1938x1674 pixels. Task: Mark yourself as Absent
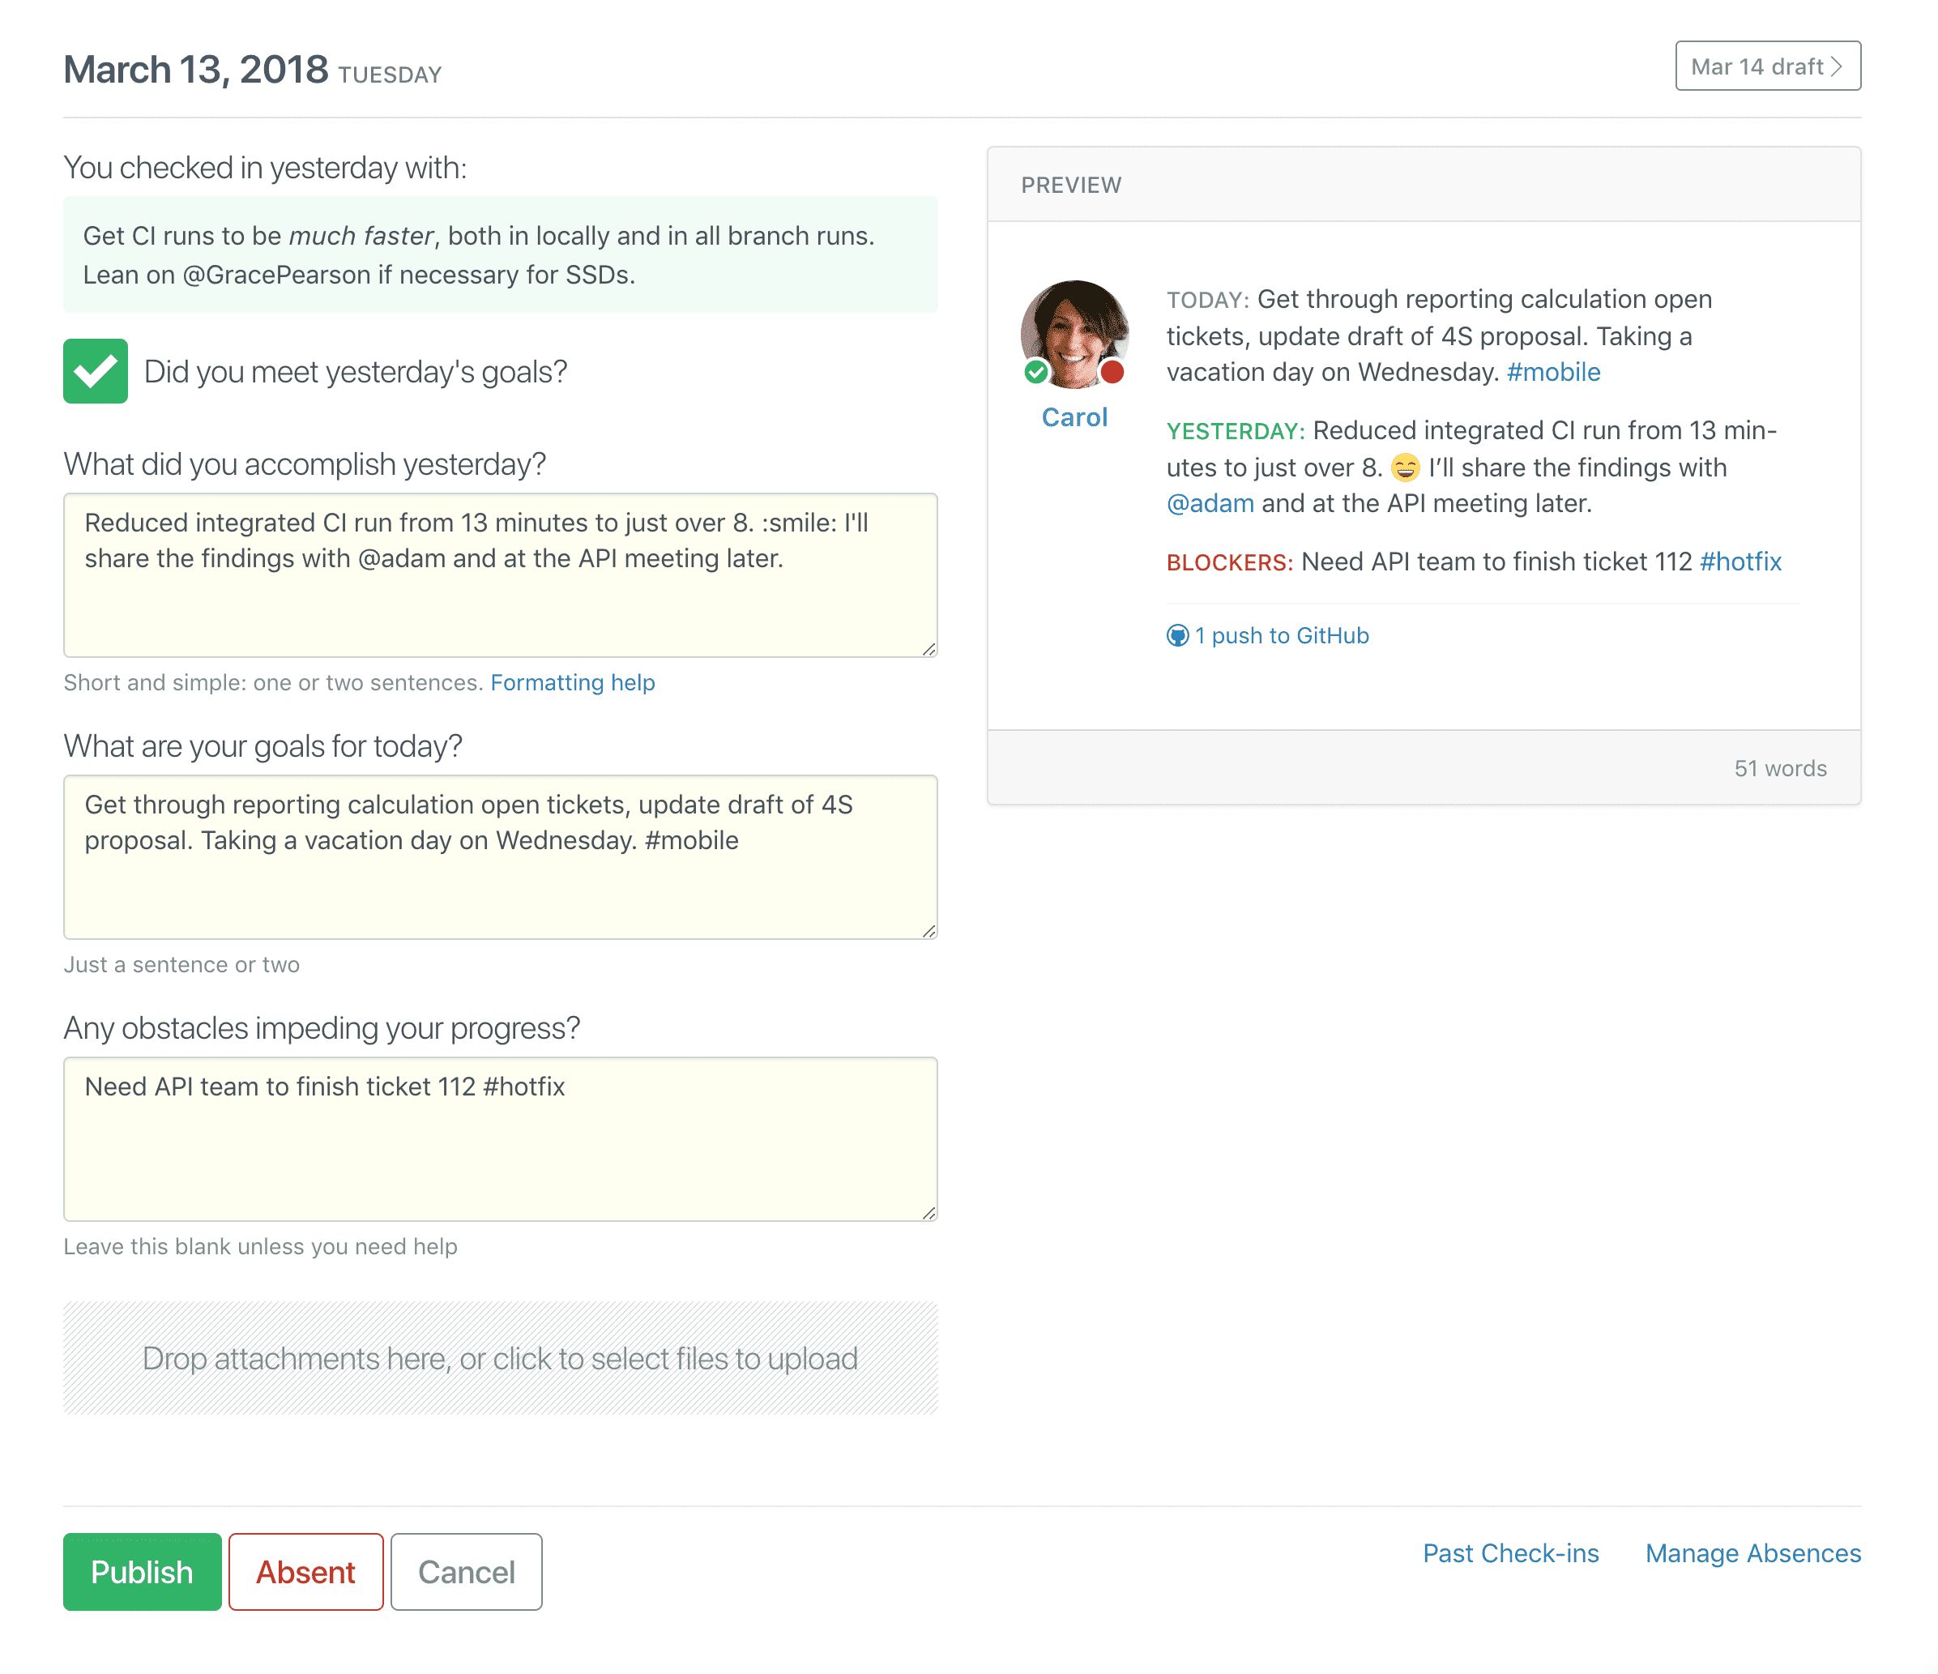pos(305,1572)
